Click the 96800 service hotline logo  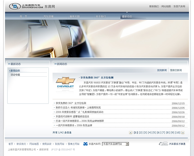tap(164, 144)
